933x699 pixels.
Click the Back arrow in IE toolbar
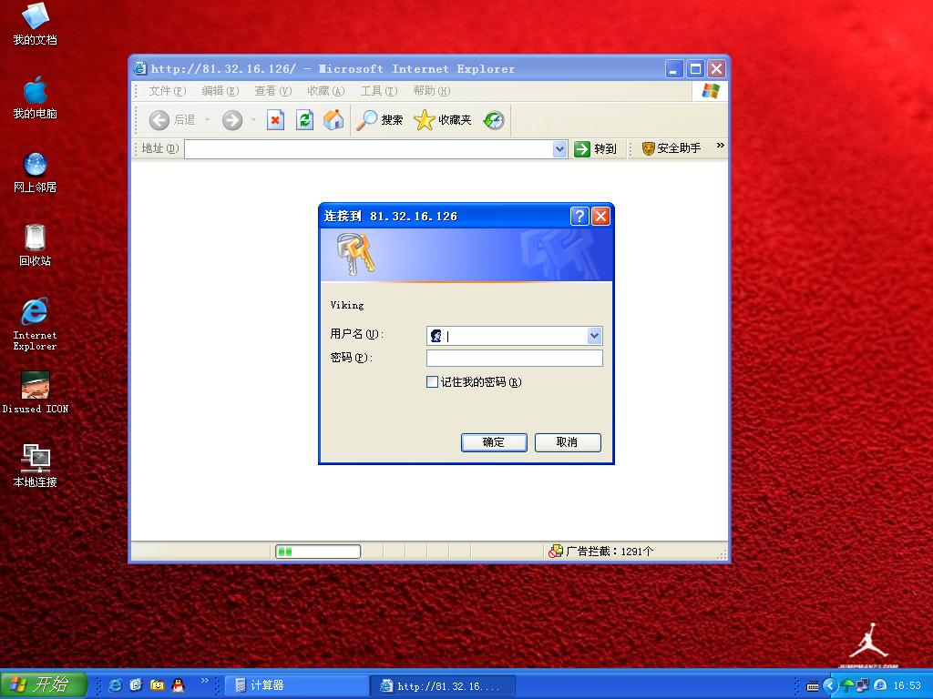159,120
